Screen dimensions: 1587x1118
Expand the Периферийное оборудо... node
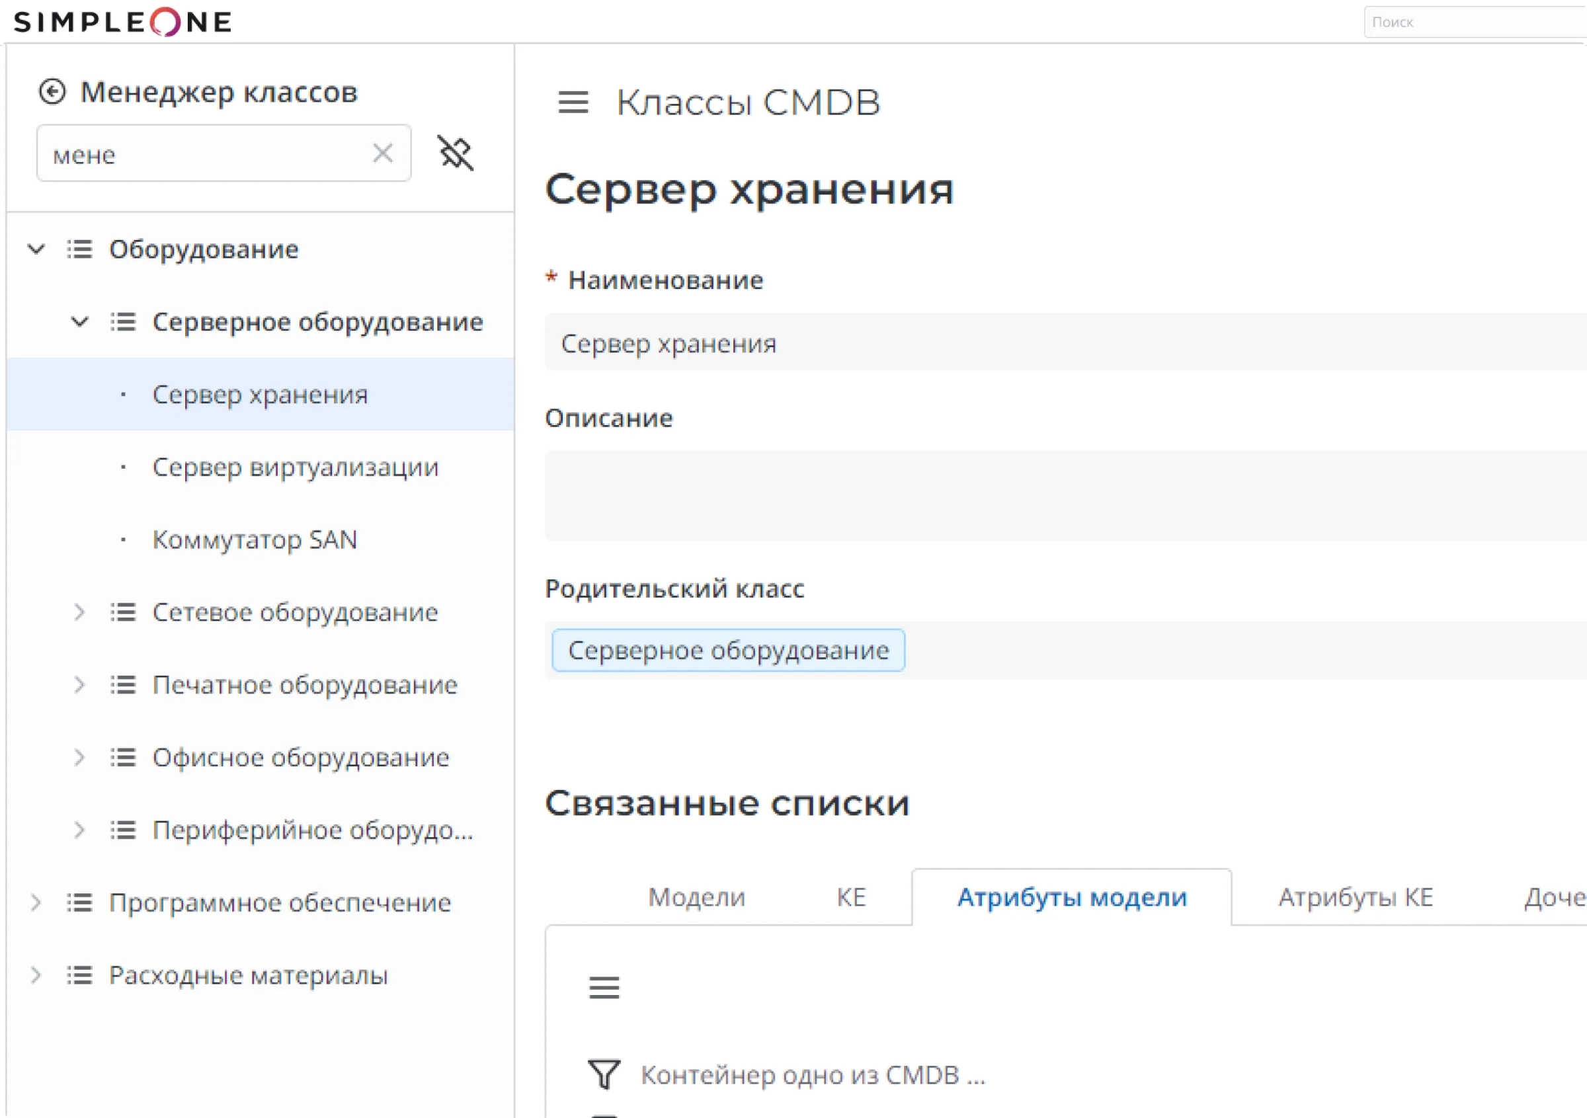click(79, 830)
